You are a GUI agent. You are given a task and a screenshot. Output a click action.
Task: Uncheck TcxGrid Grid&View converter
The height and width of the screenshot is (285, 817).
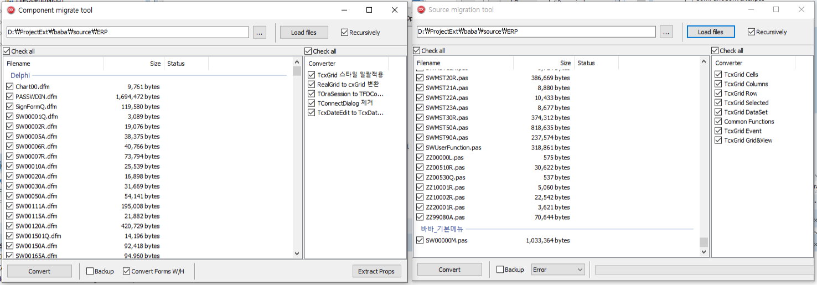click(718, 140)
